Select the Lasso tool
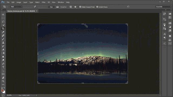 point(3,22)
